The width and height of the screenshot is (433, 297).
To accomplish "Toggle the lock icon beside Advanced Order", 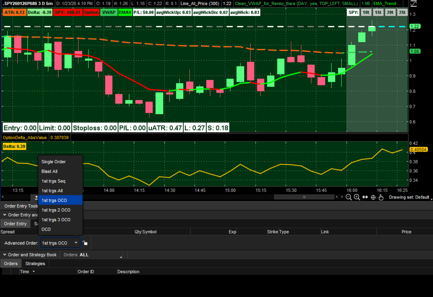I will (x=85, y=243).
